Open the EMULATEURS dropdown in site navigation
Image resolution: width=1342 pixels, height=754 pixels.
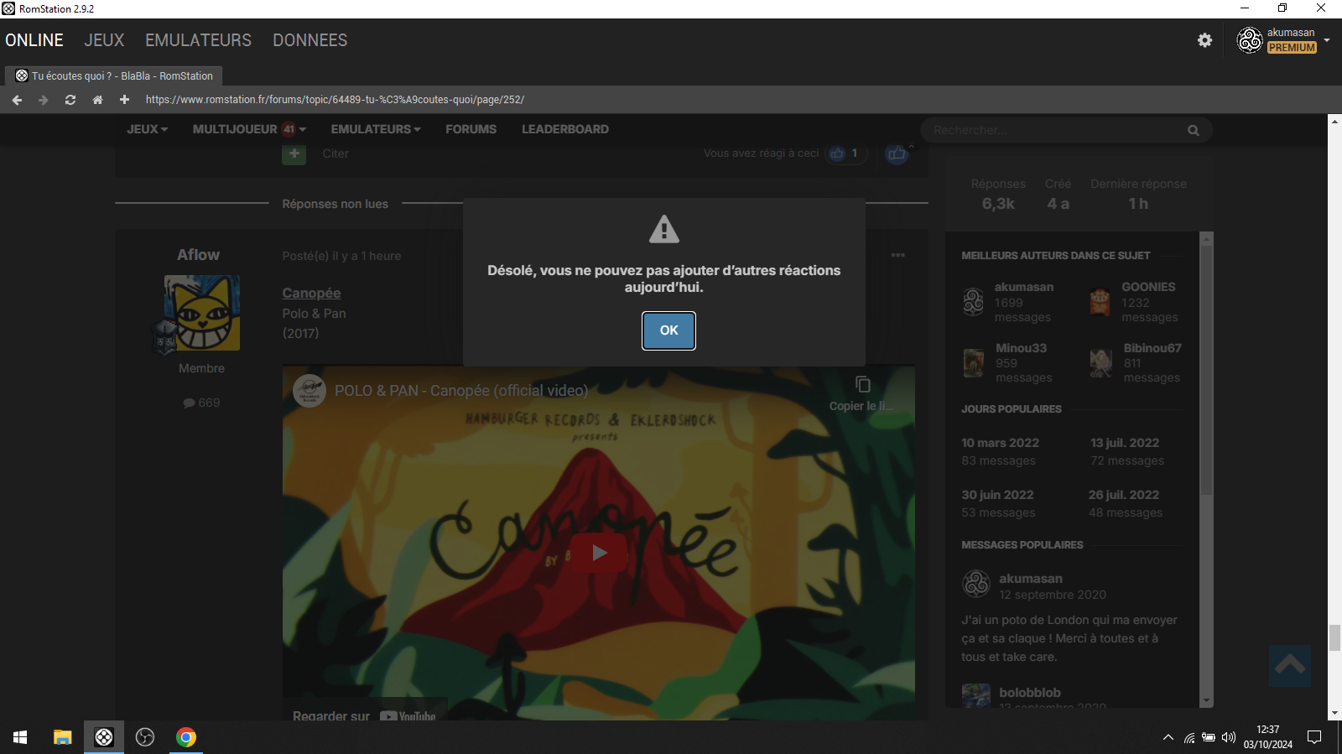coord(375,129)
